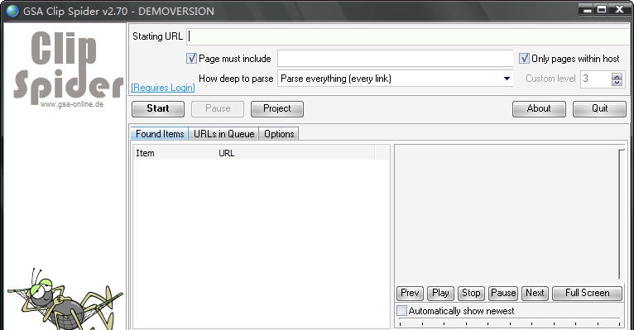Click the spider mascot illustration

pyautogui.click(x=65, y=299)
